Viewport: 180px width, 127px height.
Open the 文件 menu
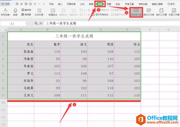(5, 4)
